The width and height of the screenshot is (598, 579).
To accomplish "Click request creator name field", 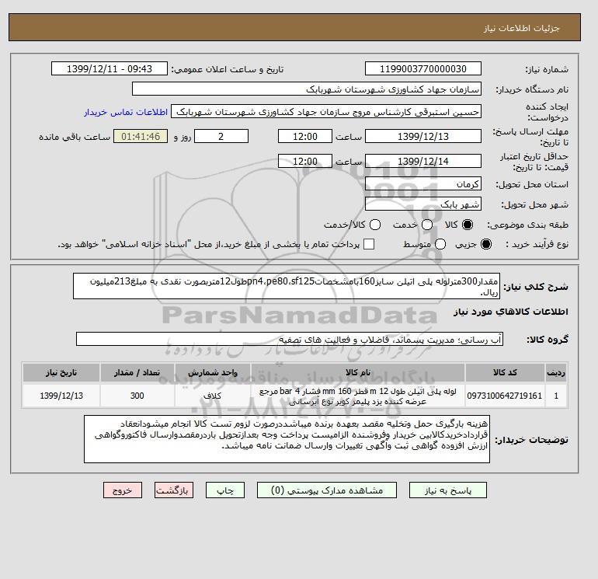I will point(326,112).
